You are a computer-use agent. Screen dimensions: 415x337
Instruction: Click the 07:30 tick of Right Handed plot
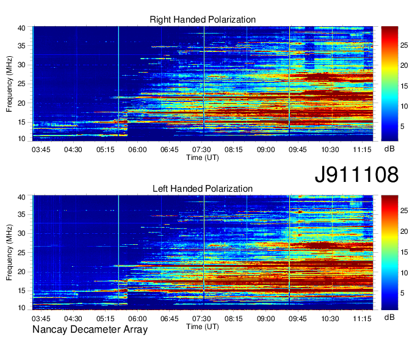tap(201, 150)
